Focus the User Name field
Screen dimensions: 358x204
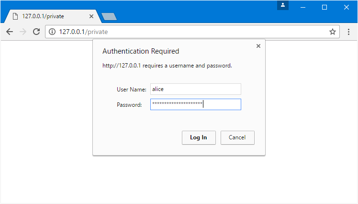click(x=195, y=89)
